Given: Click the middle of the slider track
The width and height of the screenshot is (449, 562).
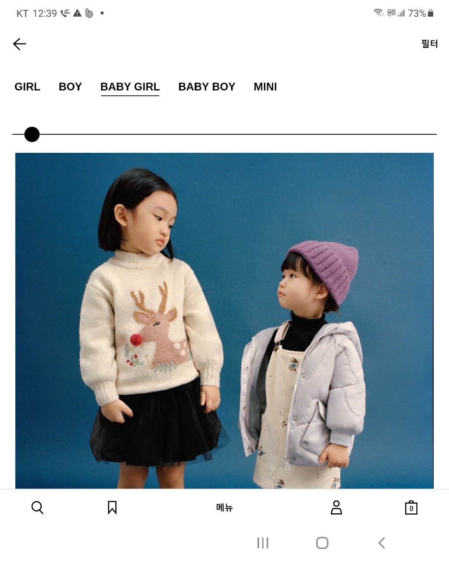Looking at the screenshot, I should [224, 134].
